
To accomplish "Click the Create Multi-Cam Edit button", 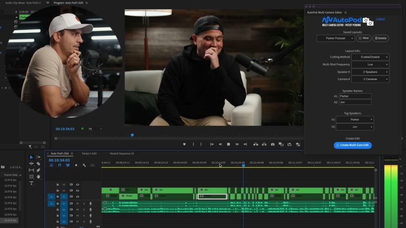I will point(353,145).
